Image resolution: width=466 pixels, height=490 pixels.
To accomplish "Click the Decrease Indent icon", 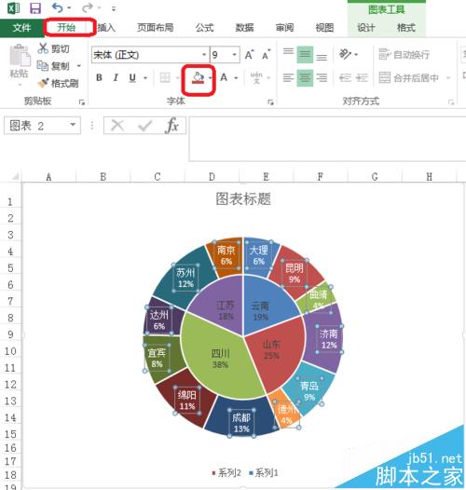I will (345, 77).
